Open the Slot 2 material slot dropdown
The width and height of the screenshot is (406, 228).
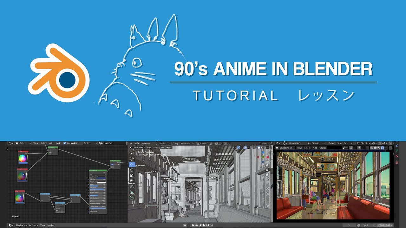(x=90, y=143)
